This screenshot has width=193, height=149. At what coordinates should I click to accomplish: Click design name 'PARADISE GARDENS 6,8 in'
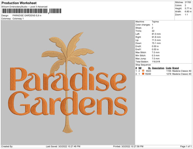point(27,15)
